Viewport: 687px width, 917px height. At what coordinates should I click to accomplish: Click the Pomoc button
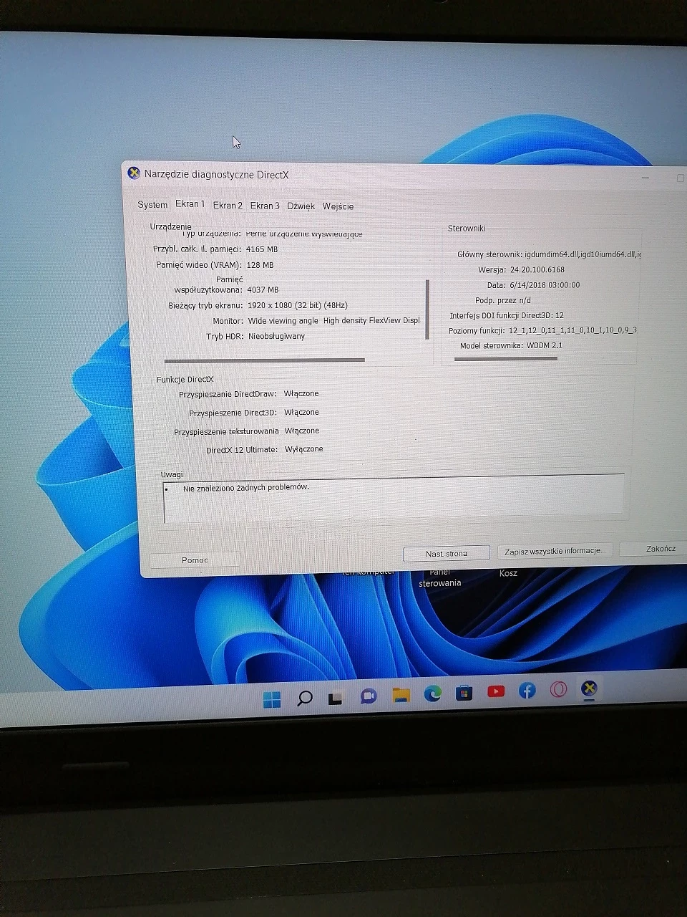[194, 560]
